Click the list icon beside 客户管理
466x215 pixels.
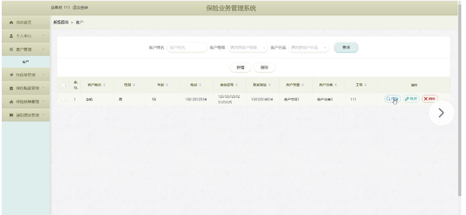(x=11, y=50)
